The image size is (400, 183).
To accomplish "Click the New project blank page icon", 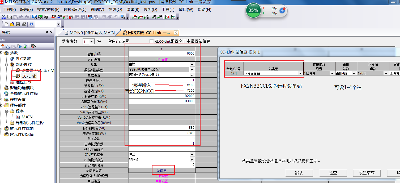I will tap(6, 24).
